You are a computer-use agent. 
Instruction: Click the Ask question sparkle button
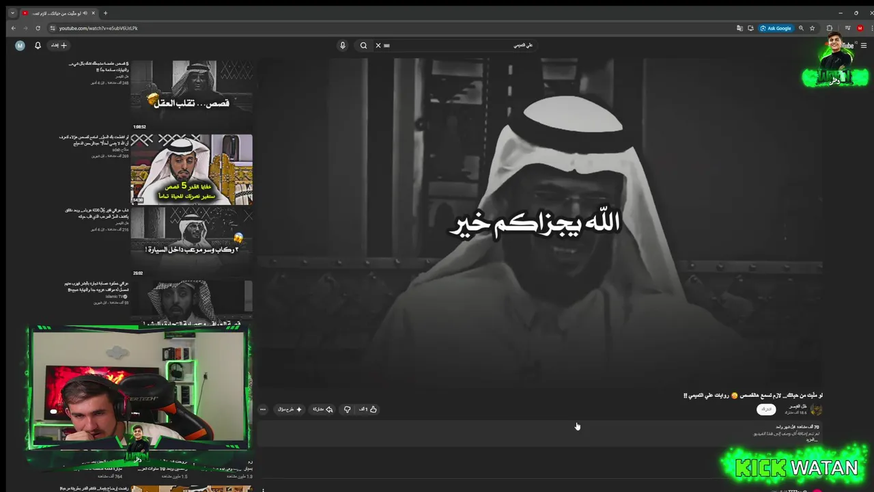click(290, 409)
